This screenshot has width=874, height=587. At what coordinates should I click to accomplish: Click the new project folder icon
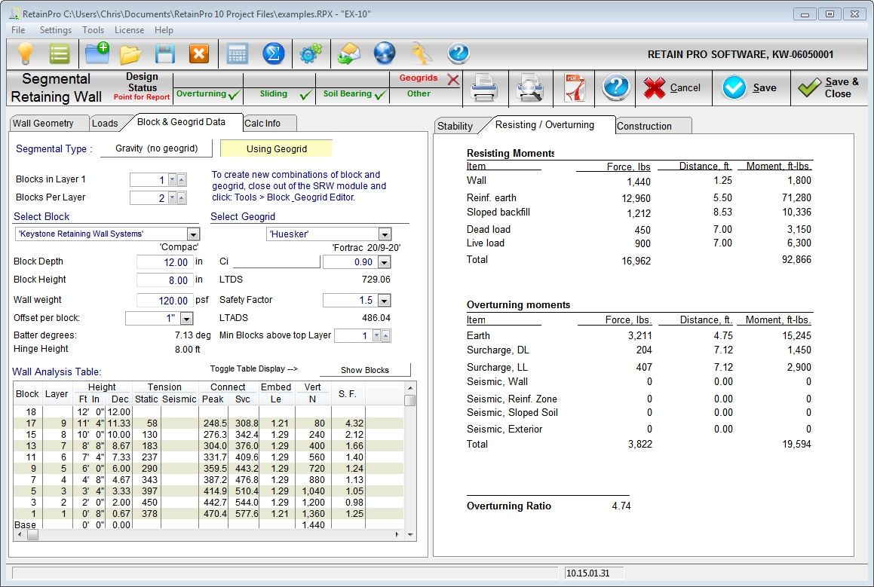[x=97, y=54]
